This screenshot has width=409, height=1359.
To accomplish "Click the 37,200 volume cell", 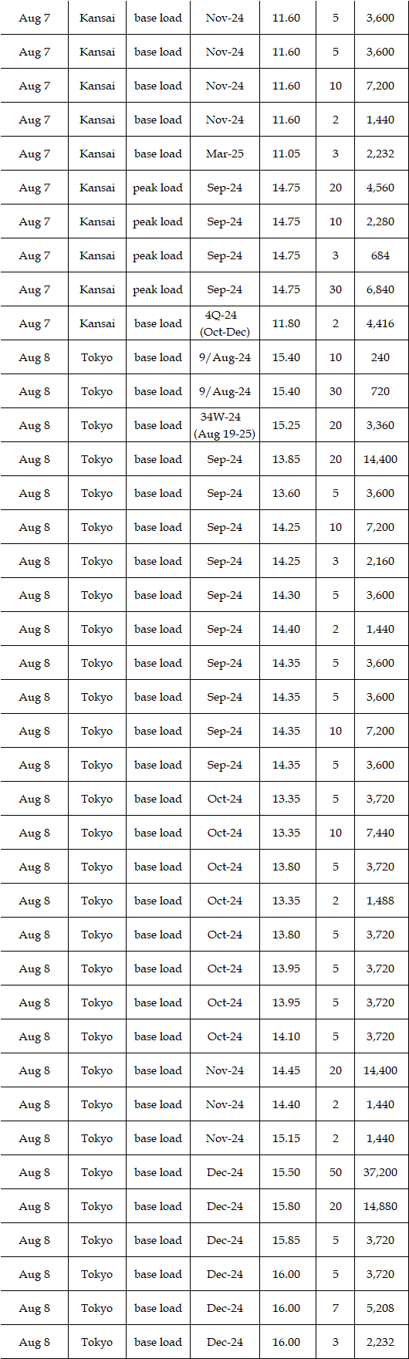I will pos(380,1172).
